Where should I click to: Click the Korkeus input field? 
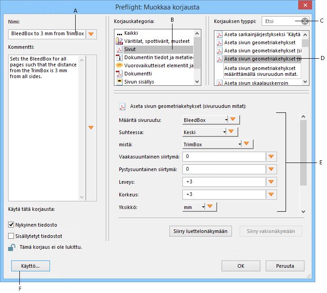click(224, 195)
